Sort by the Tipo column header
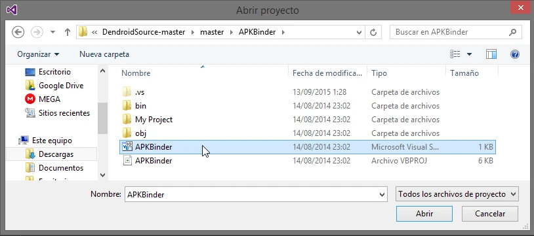 pos(379,73)
